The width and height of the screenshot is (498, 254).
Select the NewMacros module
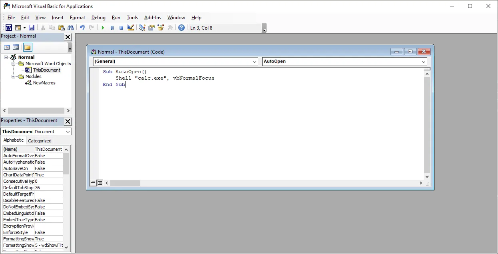pyautogui.click(x=44, y=83)
